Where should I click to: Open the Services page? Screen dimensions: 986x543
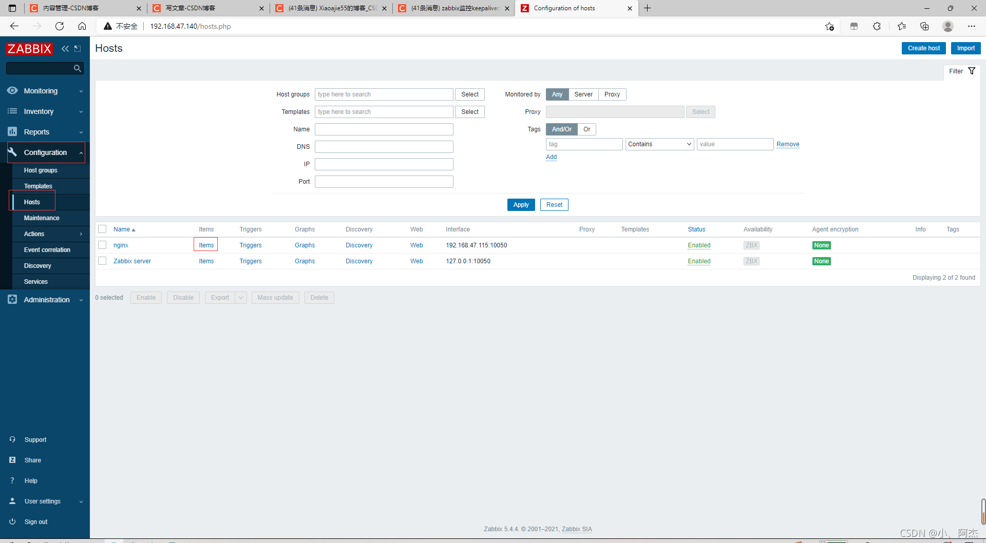(x=36, y=282)
